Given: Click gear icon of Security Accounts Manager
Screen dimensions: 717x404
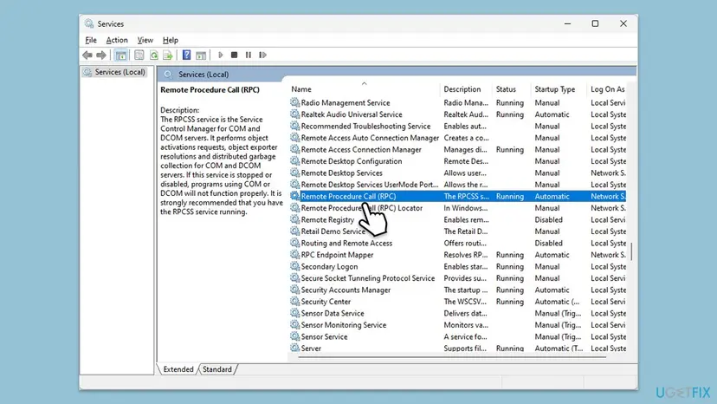Looking at the screenshot, I should (295, 290).
